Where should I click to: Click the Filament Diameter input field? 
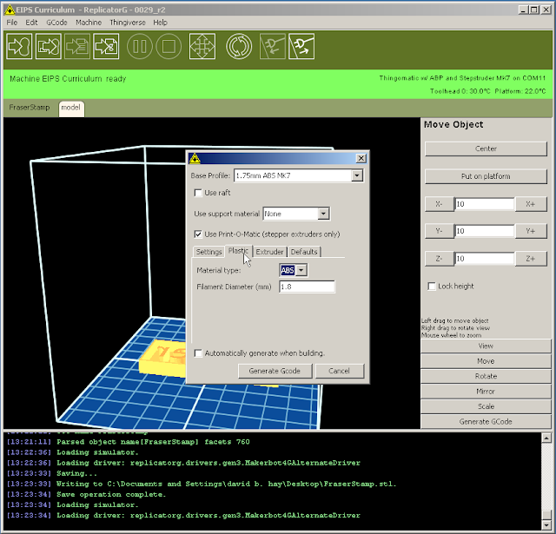(307, 287)
